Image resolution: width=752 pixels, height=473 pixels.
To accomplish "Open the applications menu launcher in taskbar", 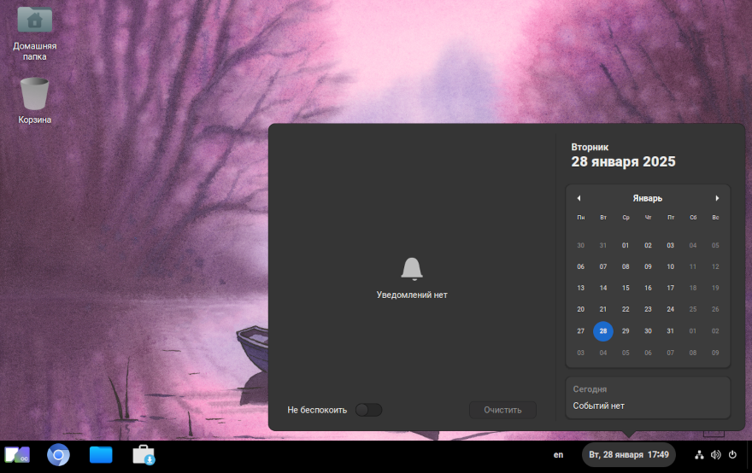I will (x=17, y=455).
